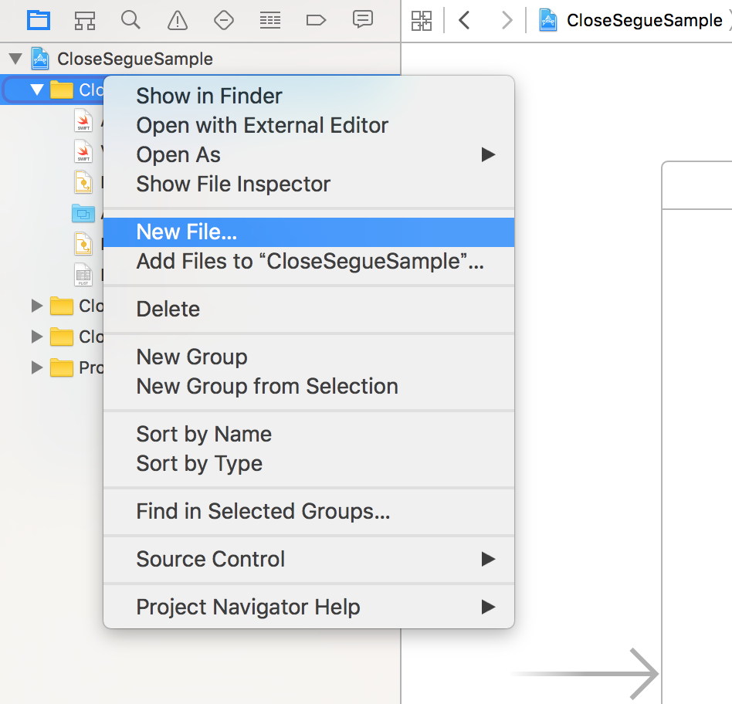Expand the Pro folder group
This screenshot has width=732, height=704.
[x=36, y=367]
